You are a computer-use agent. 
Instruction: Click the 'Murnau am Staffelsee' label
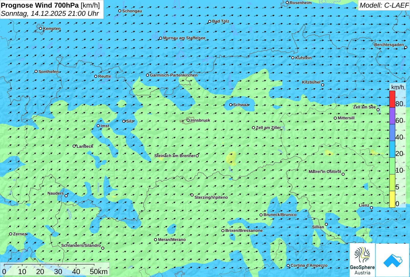(x=184, y=38)
